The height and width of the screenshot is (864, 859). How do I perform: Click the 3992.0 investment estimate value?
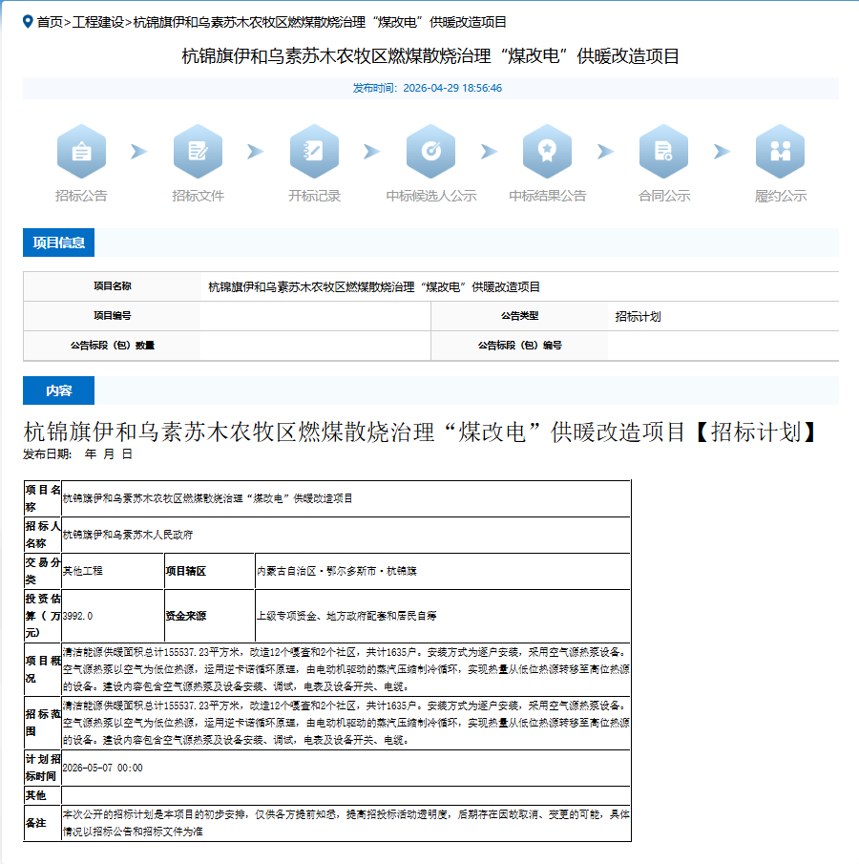point(77,616)
